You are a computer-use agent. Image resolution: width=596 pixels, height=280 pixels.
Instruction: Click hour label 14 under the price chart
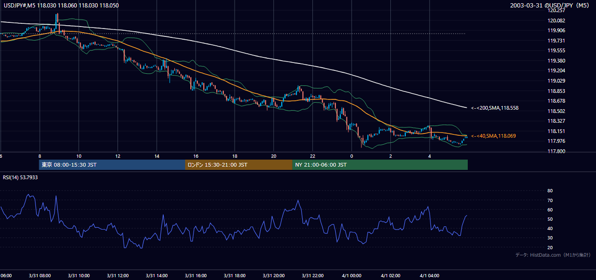point(157,156)
